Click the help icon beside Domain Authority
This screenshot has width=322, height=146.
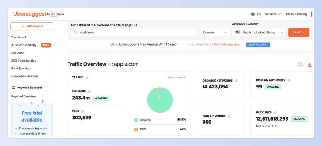pos(289,81)
